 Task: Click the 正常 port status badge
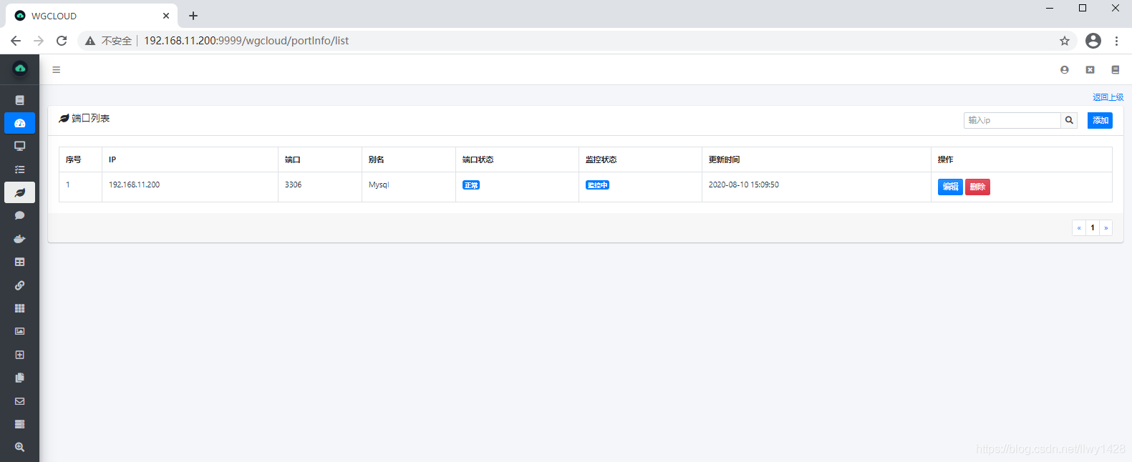471,185
